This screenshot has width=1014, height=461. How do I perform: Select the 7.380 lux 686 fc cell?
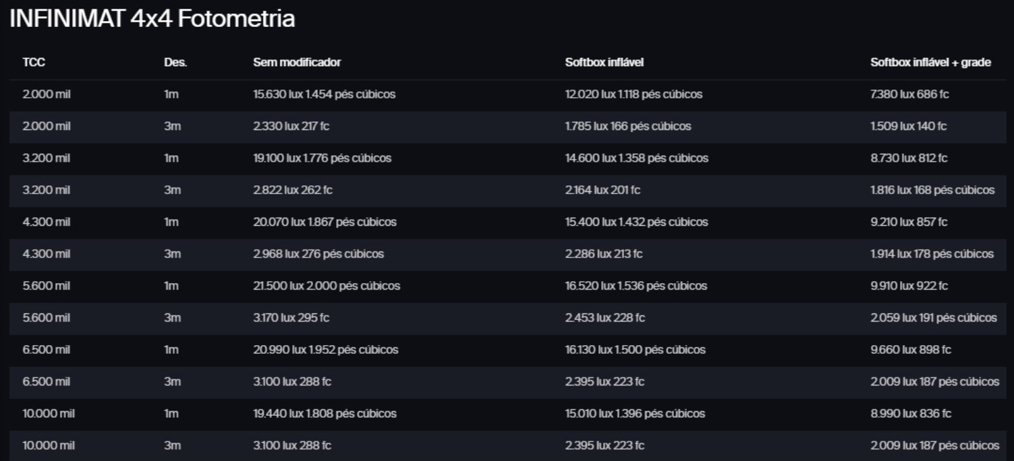click(x=909, y=94)
